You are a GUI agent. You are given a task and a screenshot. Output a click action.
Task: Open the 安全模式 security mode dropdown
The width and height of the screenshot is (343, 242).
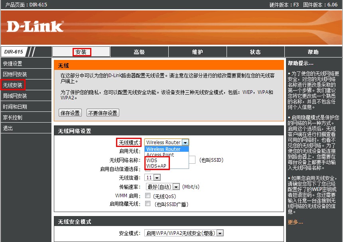(184, 233)
